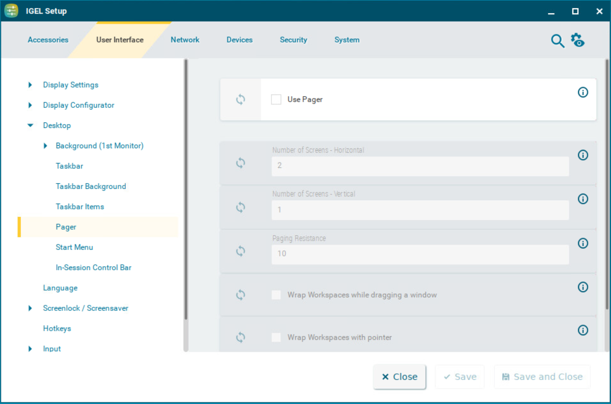Collapse the Desktop tree section

tap(30, 125)
